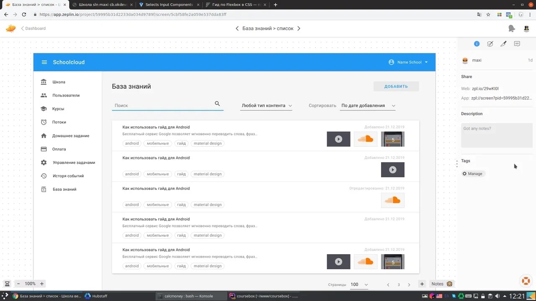Open the По дате добавления sort dropdown
Image resolution: width=536 pixels, height=301 pixels.
(x=368, y=106)
